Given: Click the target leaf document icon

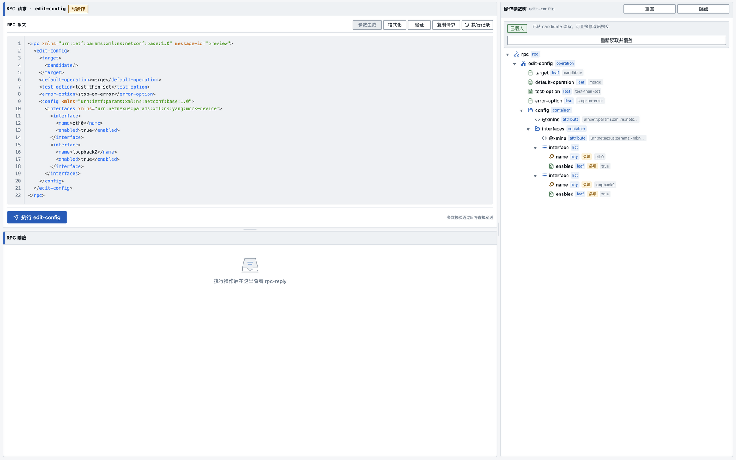Looking at the screenshot, I should point(531,73).
